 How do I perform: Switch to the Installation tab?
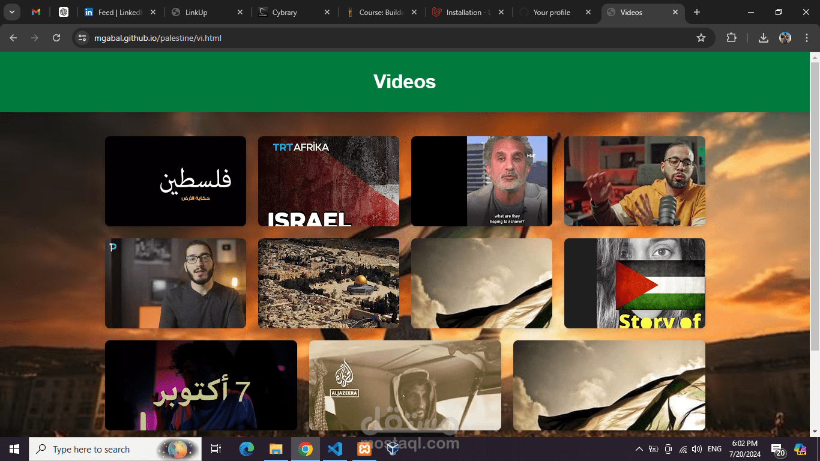468,12
